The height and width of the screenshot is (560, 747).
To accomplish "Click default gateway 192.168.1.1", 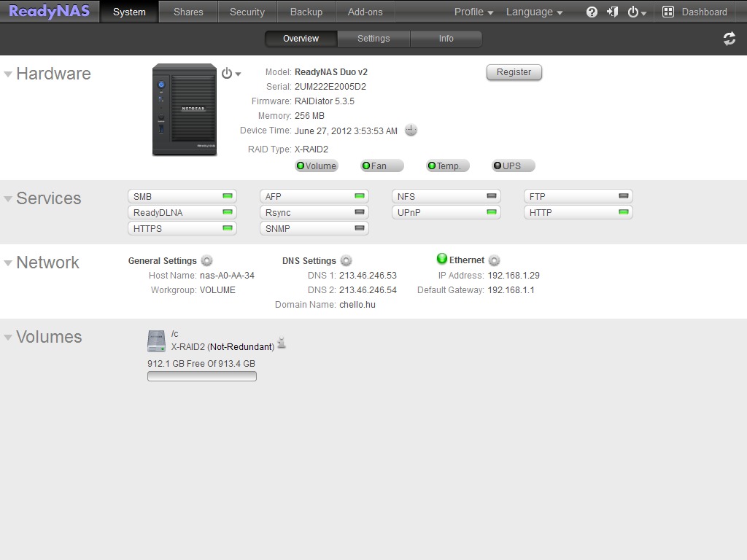I will [x=511, y=290].
